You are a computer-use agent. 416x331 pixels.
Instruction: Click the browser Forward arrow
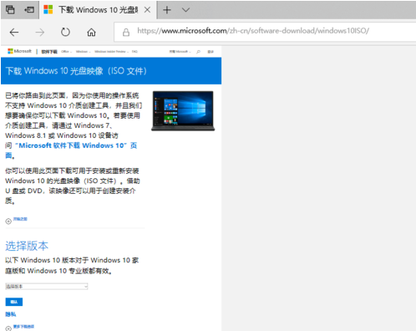click(40, 33)
